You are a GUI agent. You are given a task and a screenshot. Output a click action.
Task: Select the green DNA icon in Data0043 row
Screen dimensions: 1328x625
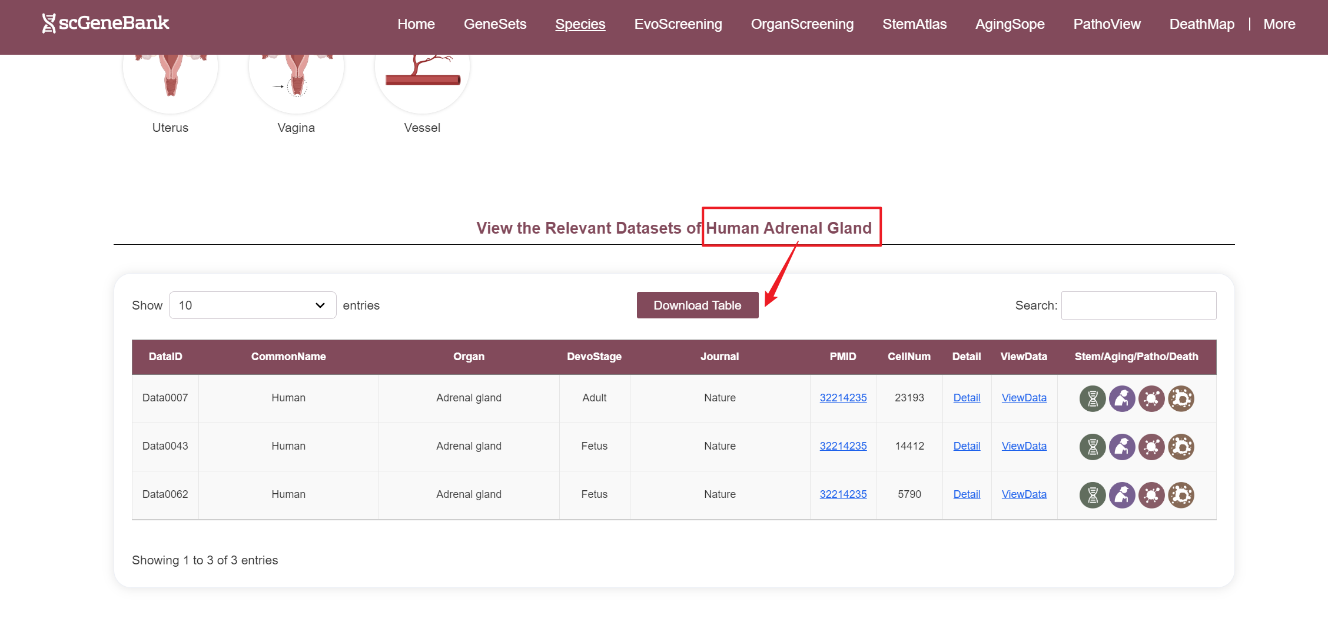pos(1093,447)
